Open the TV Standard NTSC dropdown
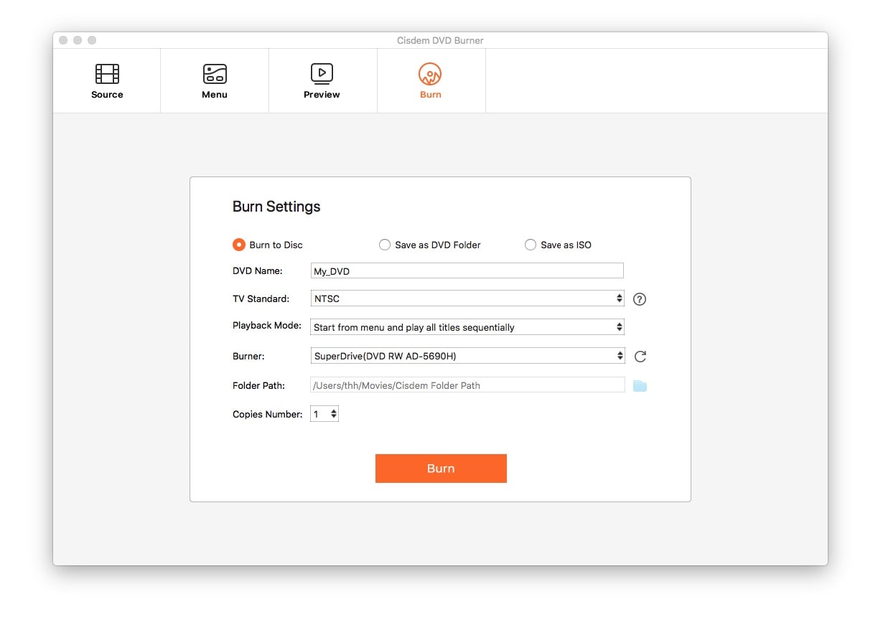This screenshot has width=878, height=617. click(467, 298)
